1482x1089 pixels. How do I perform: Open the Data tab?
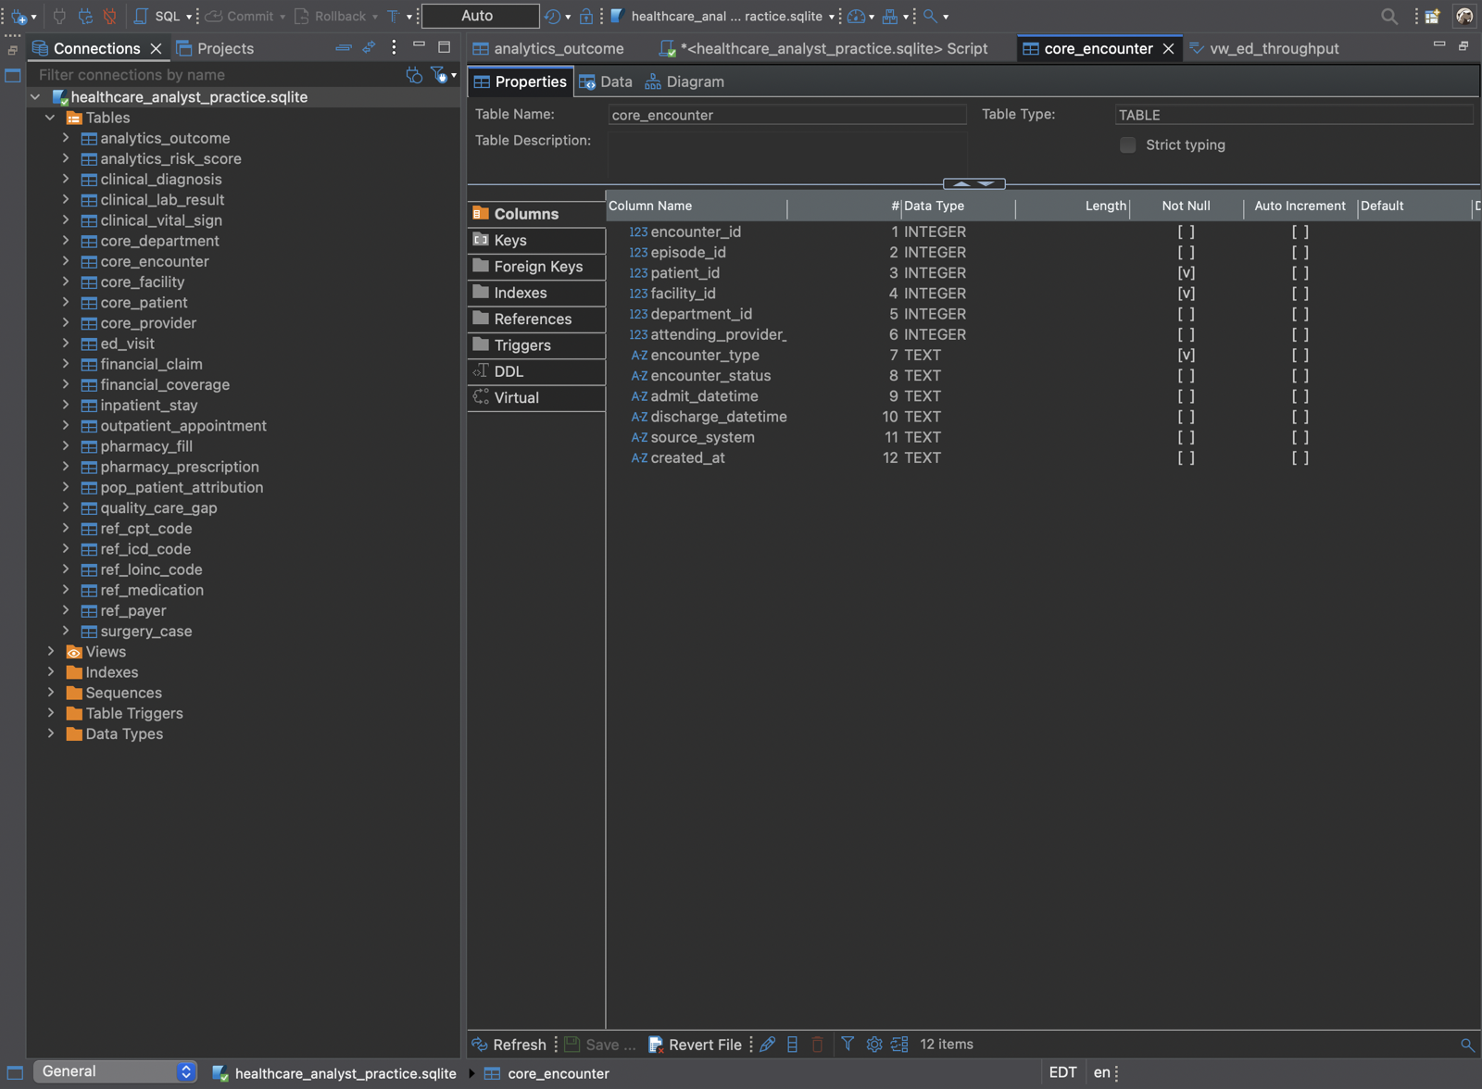(606, 82)
